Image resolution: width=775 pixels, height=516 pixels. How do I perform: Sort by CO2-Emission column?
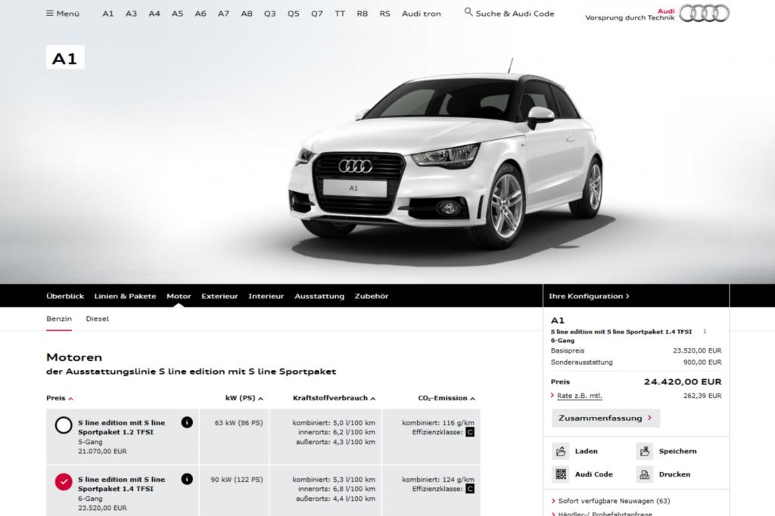447,399
